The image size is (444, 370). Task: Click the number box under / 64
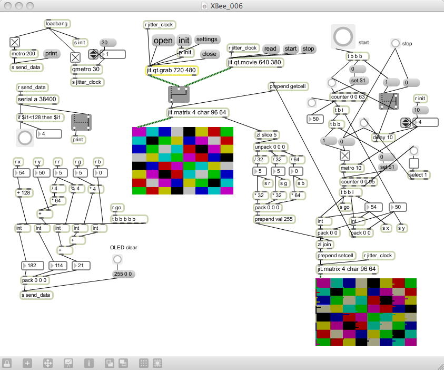296,171
